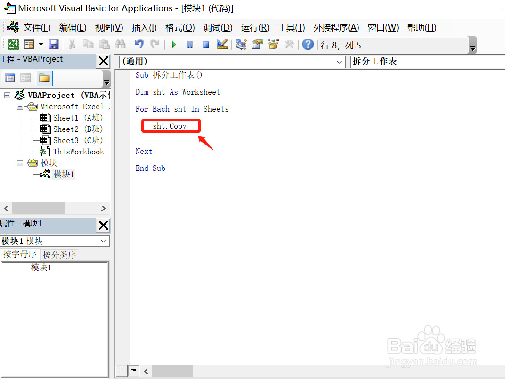
Task: Open (通用) object dropdown
Action: [339, 62]
